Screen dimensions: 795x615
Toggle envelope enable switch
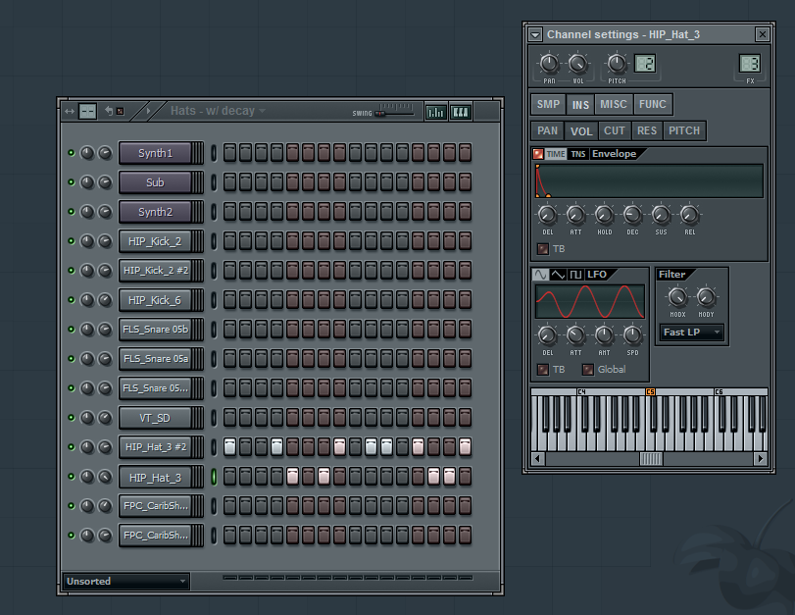pos(538,154)
